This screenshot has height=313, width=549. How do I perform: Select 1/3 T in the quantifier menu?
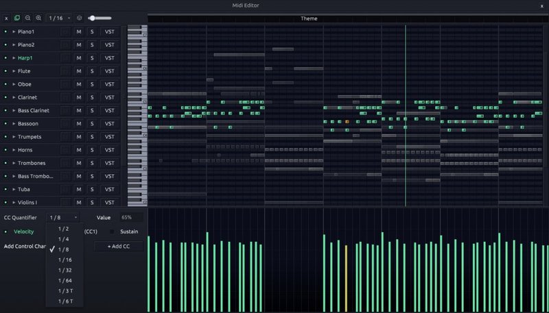(x=65, y=290)
